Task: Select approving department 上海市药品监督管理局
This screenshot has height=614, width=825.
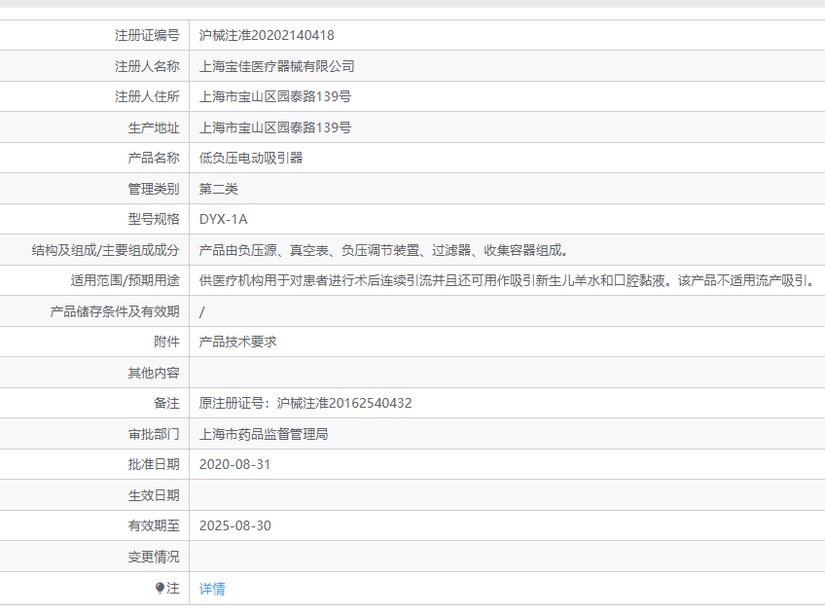Action: [x=264, y=435]
